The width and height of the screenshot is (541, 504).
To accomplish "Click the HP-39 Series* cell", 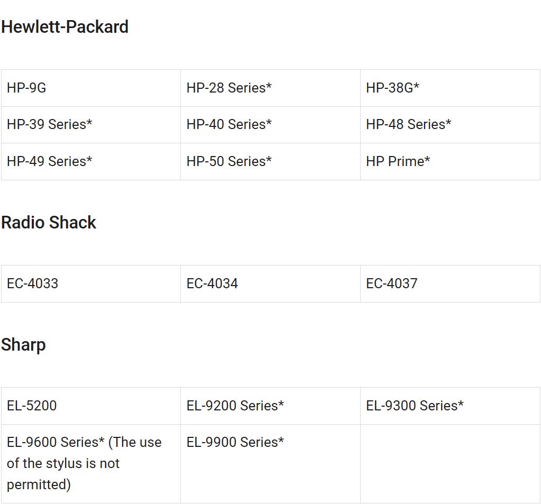I will tap(91, 124).
